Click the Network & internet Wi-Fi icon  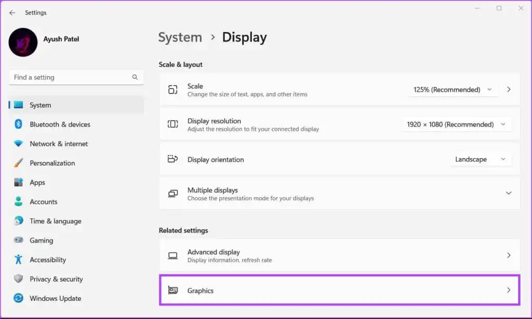(19, 144)
